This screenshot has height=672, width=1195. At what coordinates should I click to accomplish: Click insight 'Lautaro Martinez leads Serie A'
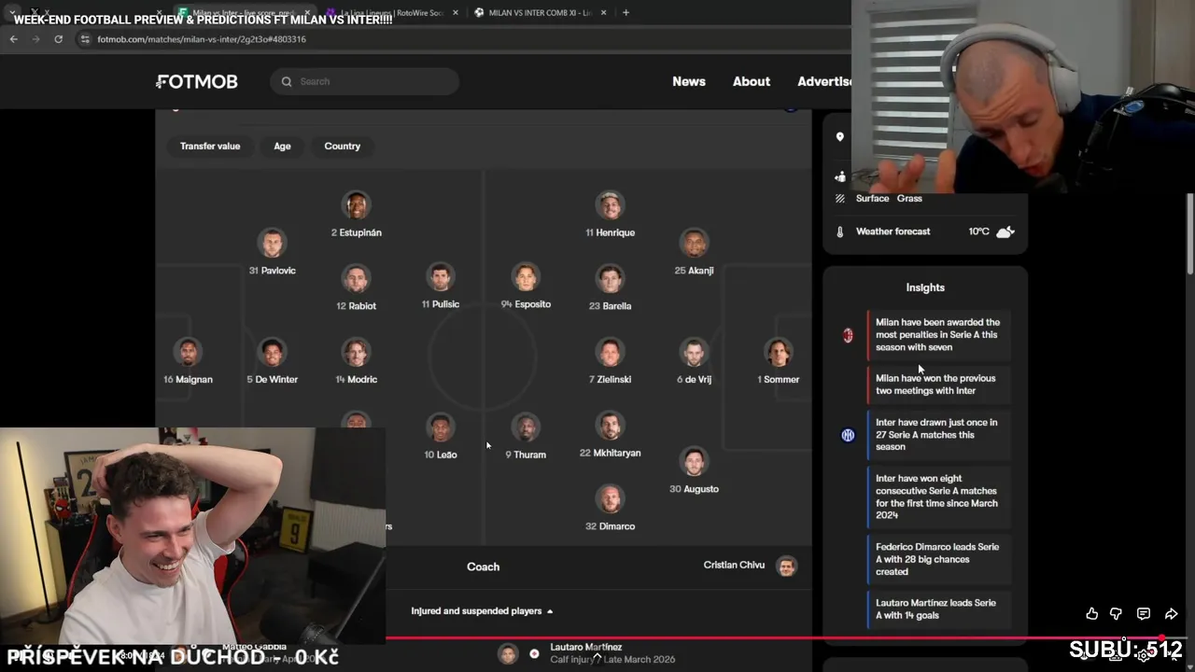(x=937, y=609)
